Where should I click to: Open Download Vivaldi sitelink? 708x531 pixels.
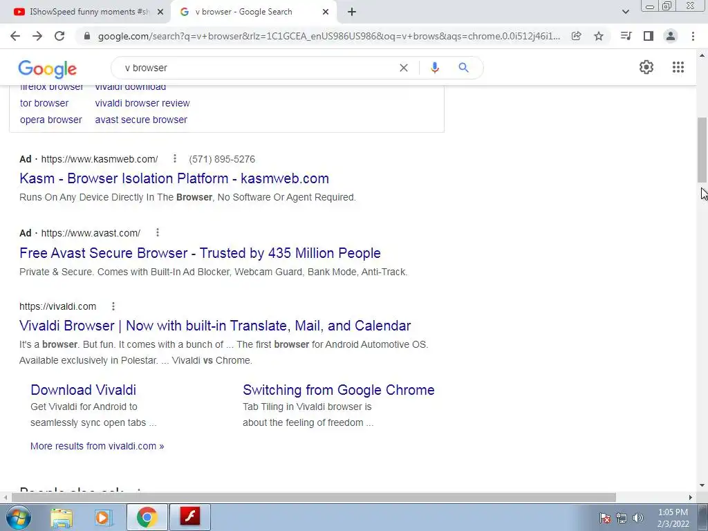pos(83,390)
